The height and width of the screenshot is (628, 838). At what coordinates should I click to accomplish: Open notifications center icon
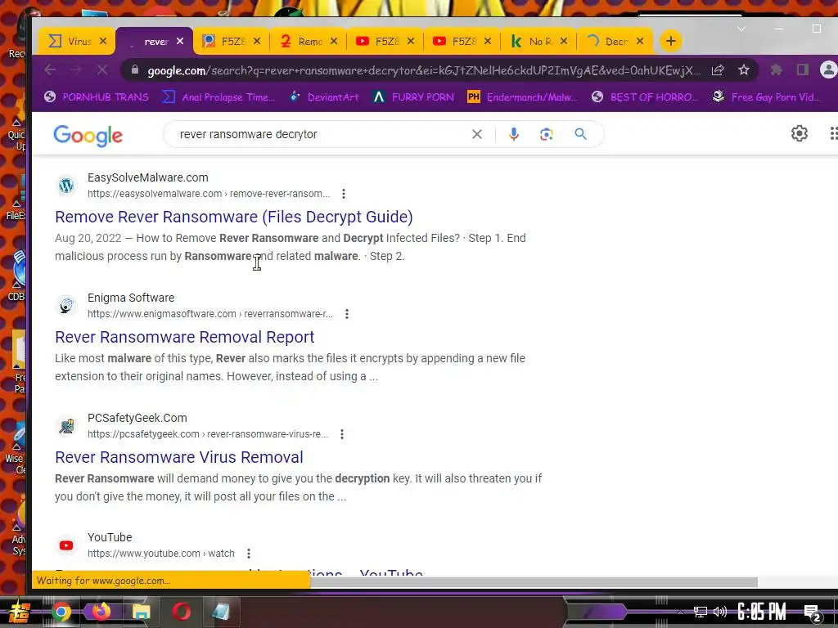813,613
